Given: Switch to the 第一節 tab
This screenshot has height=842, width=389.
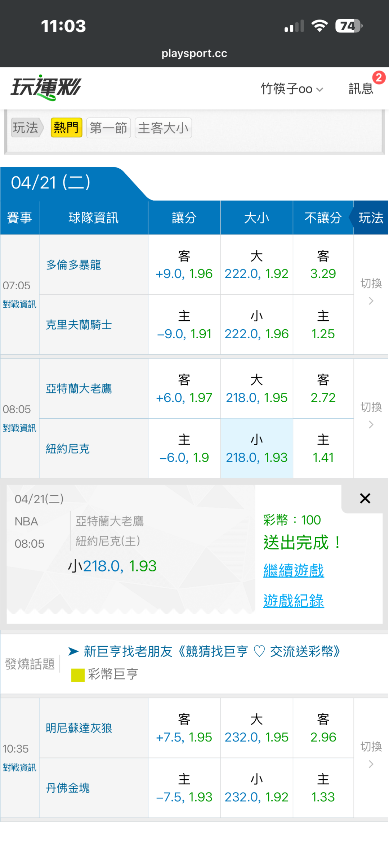Looking at the screenshot, I should pos(108,128).
